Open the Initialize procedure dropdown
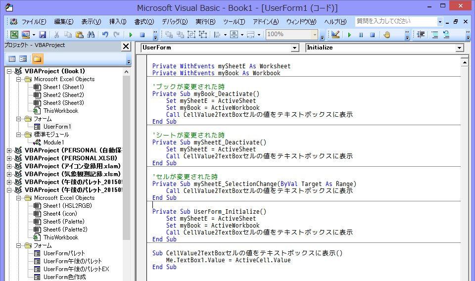This screenshot has width=475, height=281. point(460,48)
